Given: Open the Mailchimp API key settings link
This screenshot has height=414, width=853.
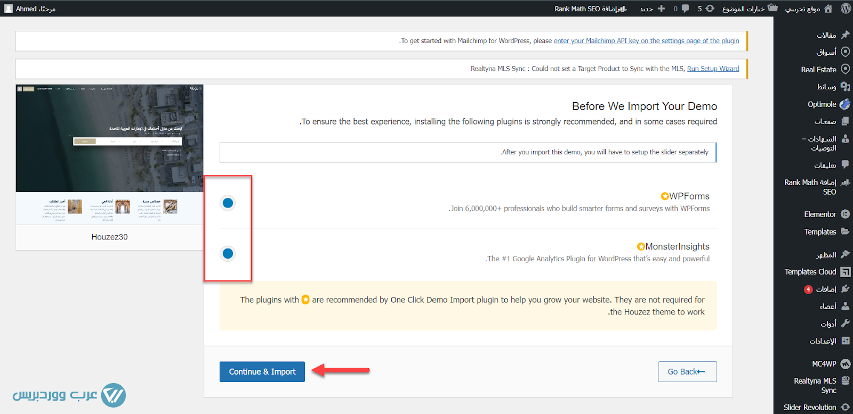Looking at the screenshot, I should click(x=646, y=41).
